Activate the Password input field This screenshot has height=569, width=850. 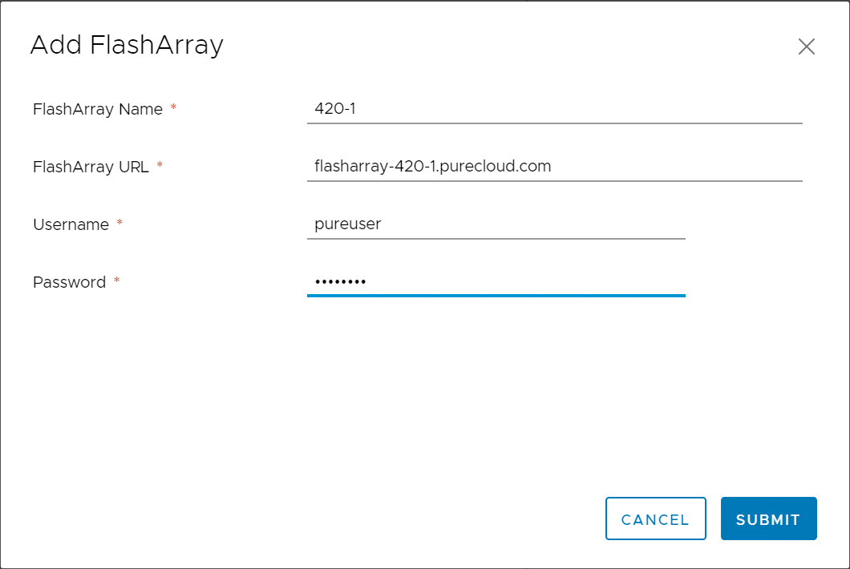496,282
